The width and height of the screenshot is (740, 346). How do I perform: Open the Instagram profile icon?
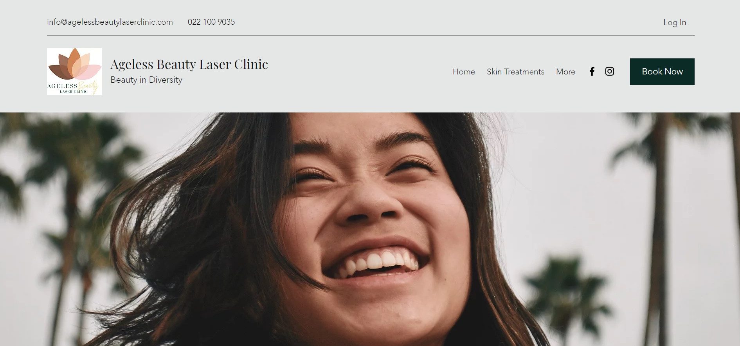tap(610, 71)
